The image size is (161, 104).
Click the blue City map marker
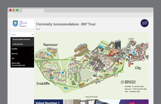(134, 52)
